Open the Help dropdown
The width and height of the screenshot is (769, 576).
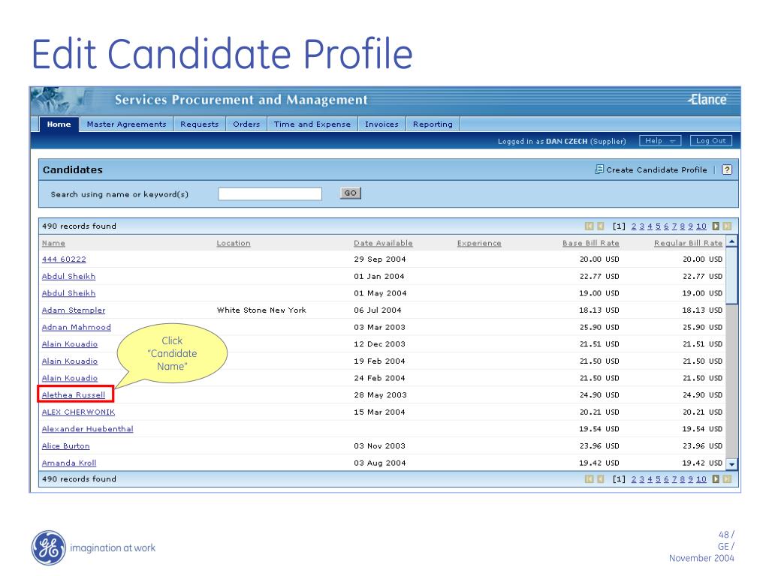coord(659,139)
